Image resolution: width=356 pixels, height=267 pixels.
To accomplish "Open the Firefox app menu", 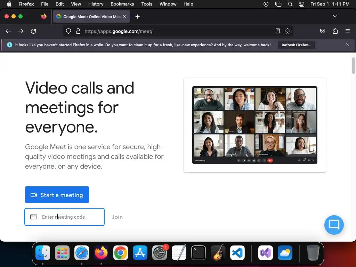I will tap(26, 4).
